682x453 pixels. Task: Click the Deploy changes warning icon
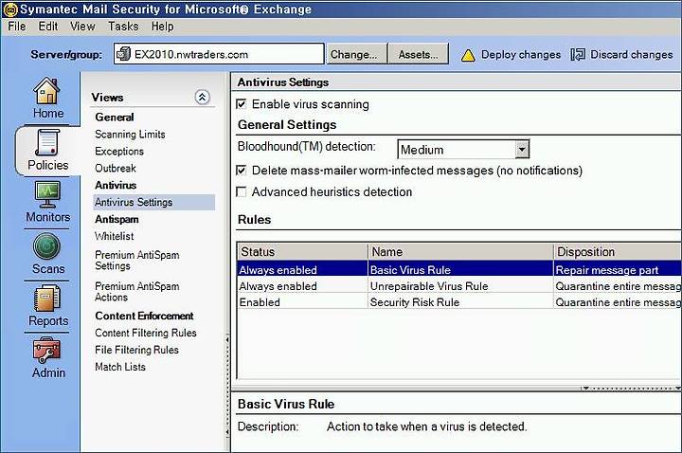coord(468,55)
